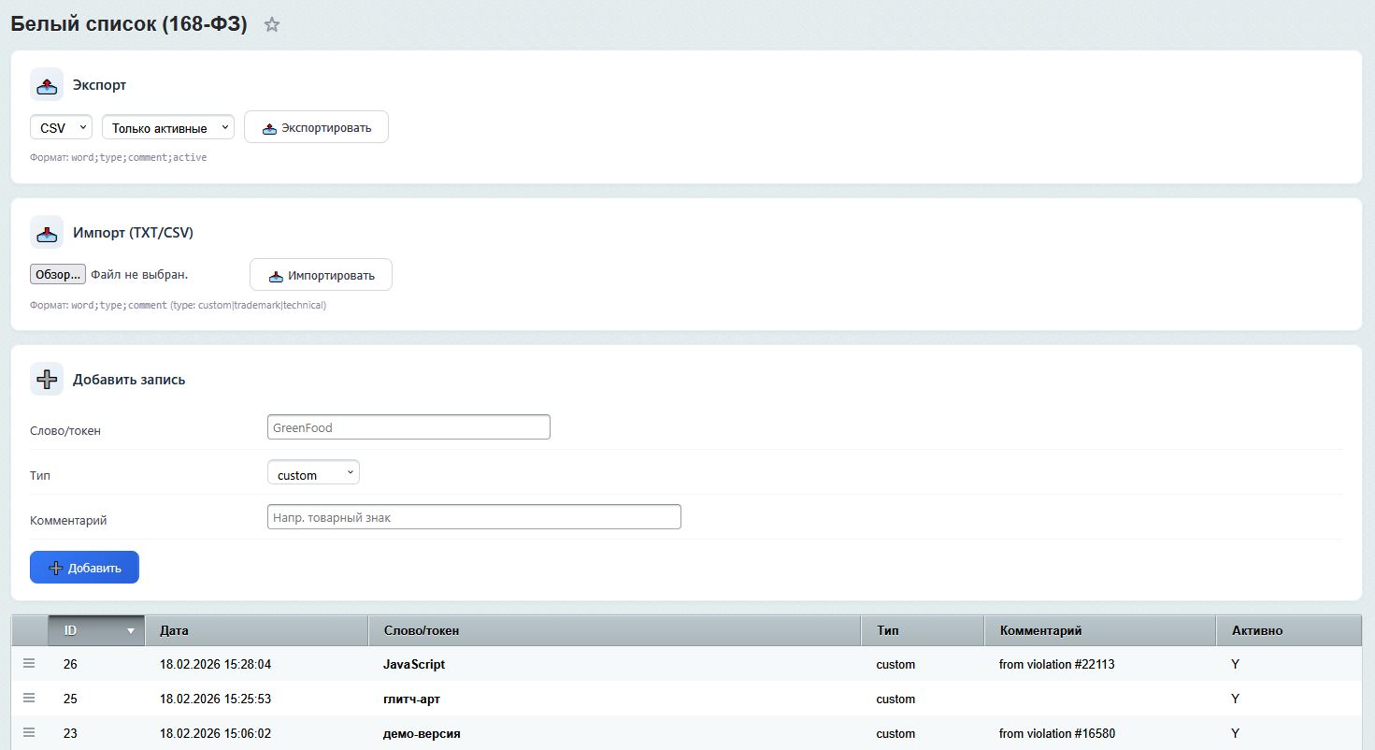
Task: Open row menu for демо-версия entry
Action: coord(29,733)
